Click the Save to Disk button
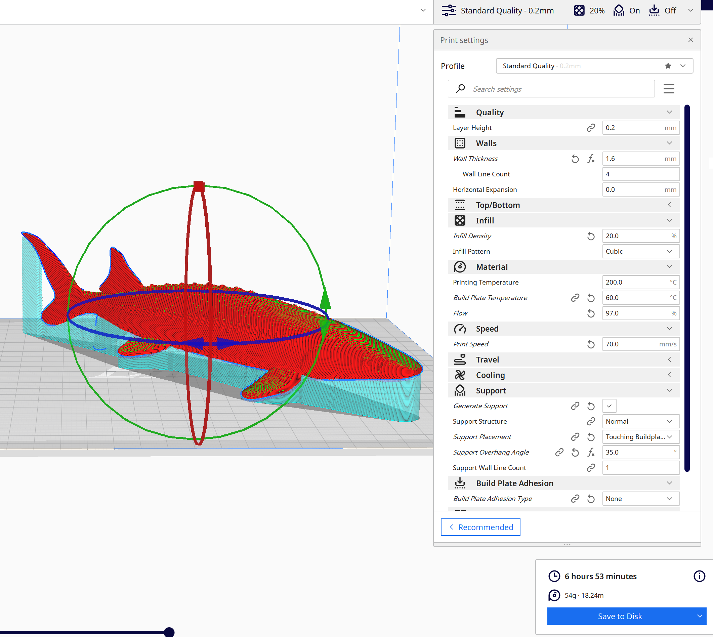713x637 pixels. (x=620, y=617)
